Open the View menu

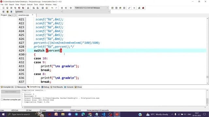coord(17,5)
